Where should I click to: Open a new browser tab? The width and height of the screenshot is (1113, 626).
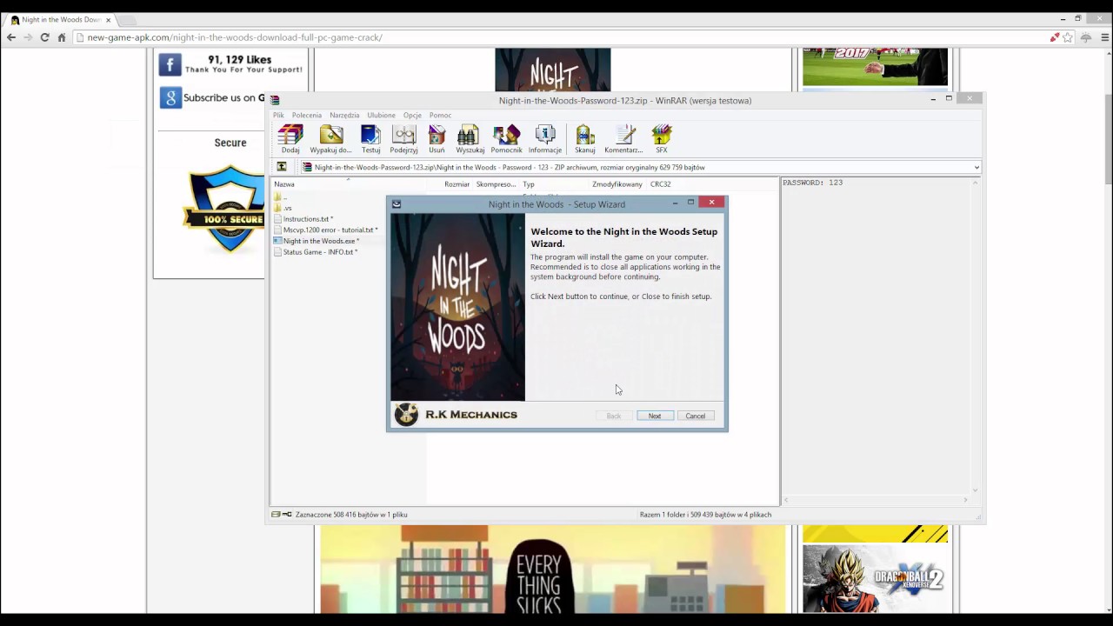[125, 20]
